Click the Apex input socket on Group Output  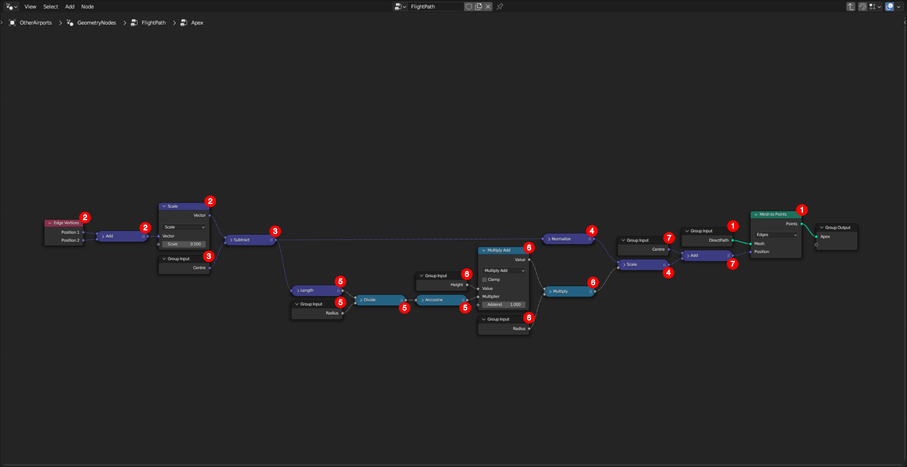point(816,237)
